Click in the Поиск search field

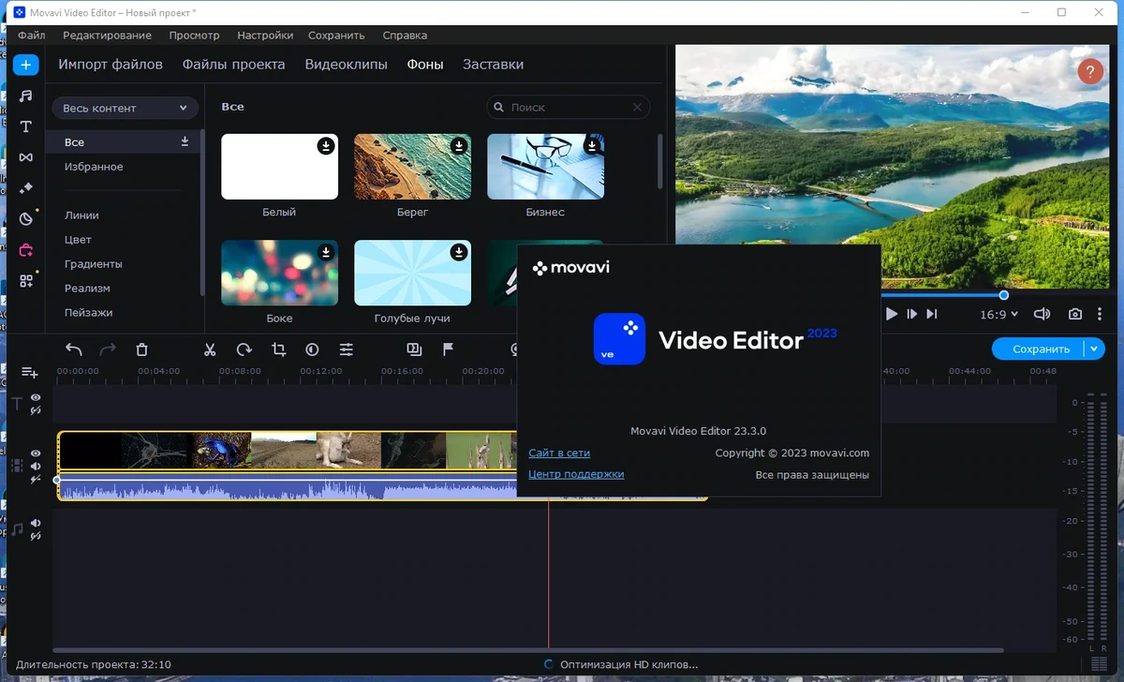click(568, 108)
